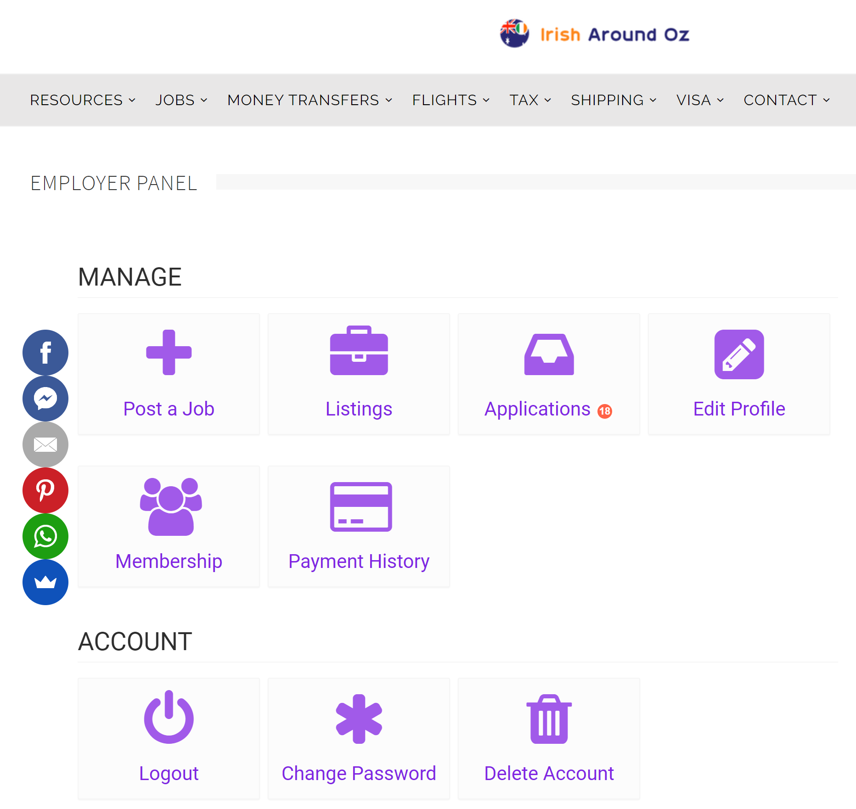Click the Applications inbox tray icon
Viewport: 856px width, 809px height.
pyautogui.click(x=549, y=354)
